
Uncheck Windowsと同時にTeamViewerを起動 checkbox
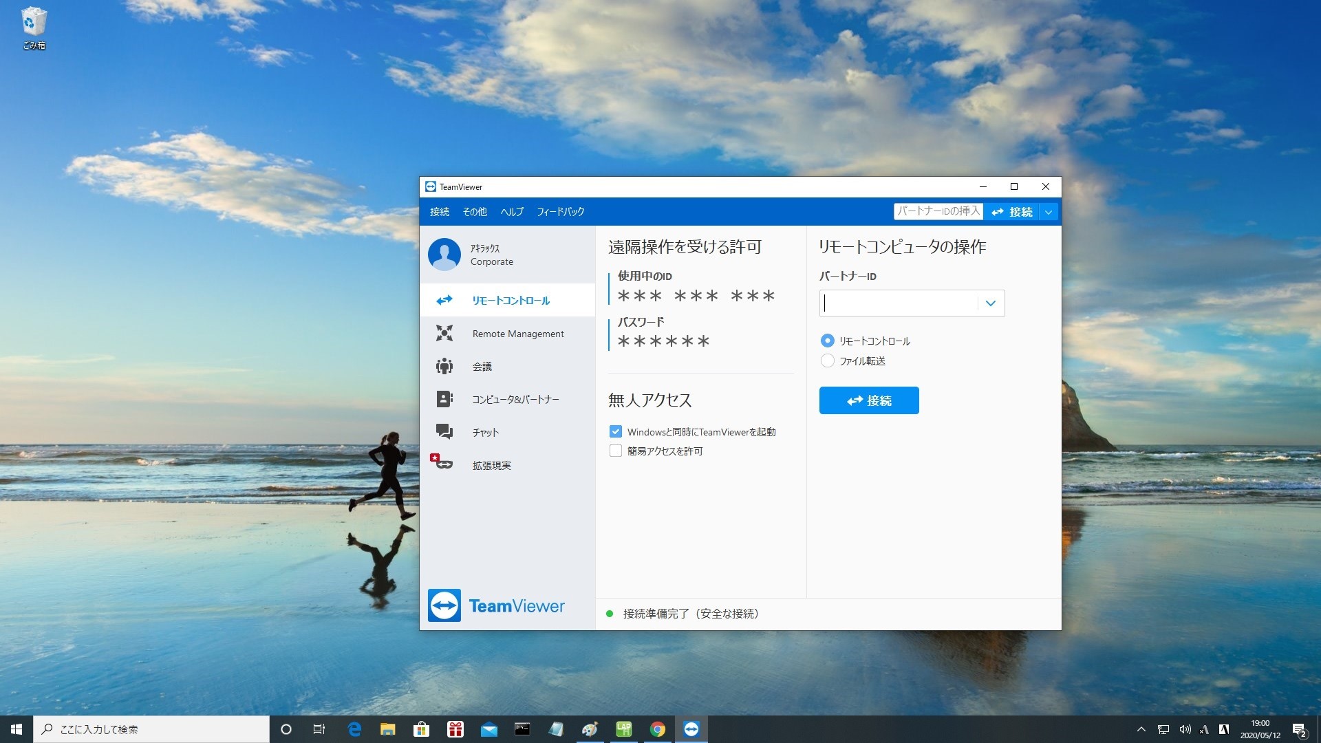coord(616,431)
